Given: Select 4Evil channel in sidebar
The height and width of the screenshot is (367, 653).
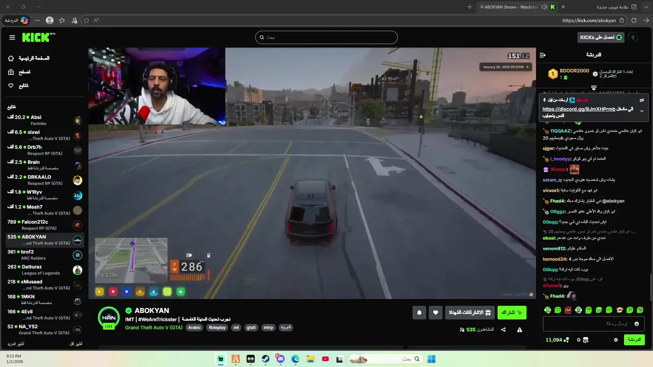Looking at the screenshot, I should coord(44,314).
